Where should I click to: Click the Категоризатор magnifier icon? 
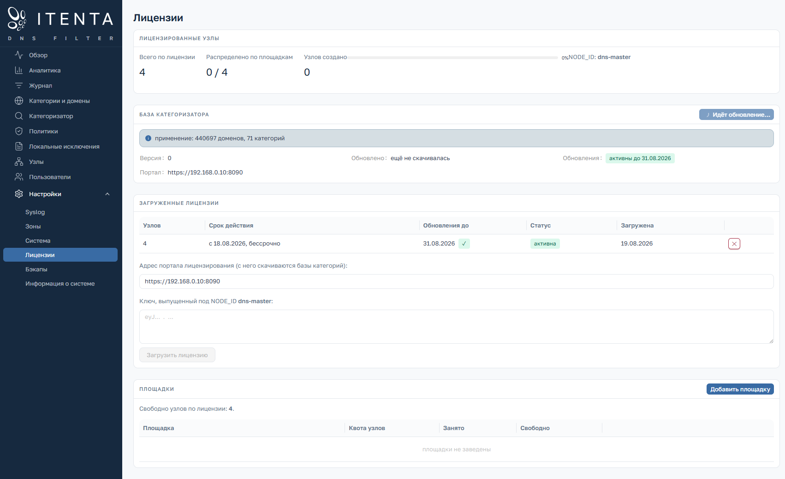(19, 116)
